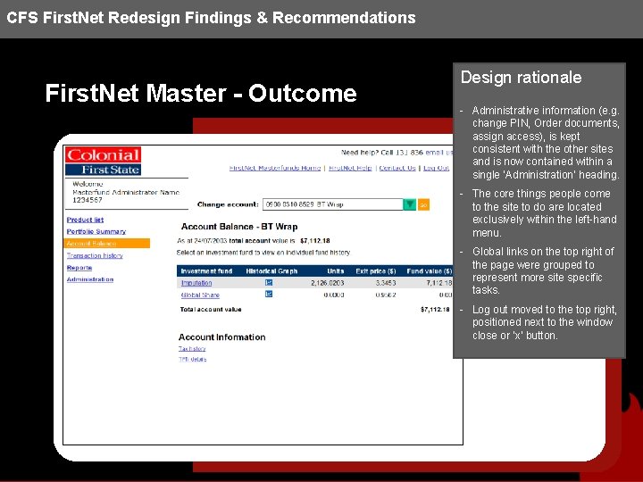The width and height of the screenshot is (643, 482).
Task: Click the Log Out link
Action: pyautogui.click(x=436, y=168)
